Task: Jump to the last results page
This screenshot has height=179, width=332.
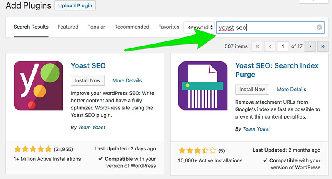Action: [x=323, y=46]
